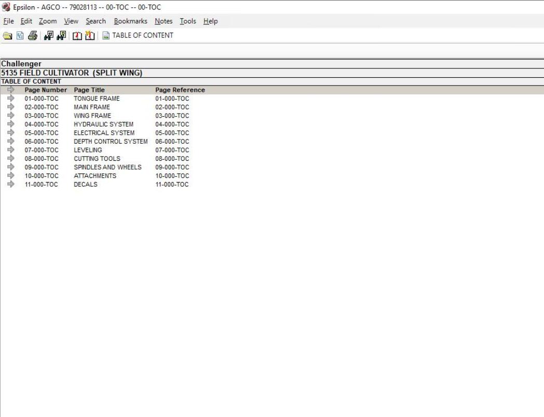Open TONGUE FRAME page title
Viewport: 544px width, 417px height.
click(x=97, y=99)
